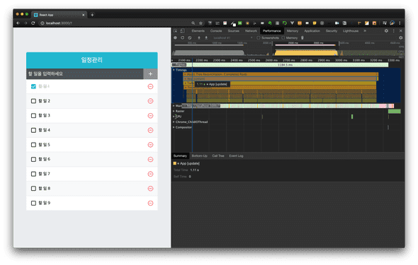Expand the Main thread track
Screen dimensions: 418x265
174,106
